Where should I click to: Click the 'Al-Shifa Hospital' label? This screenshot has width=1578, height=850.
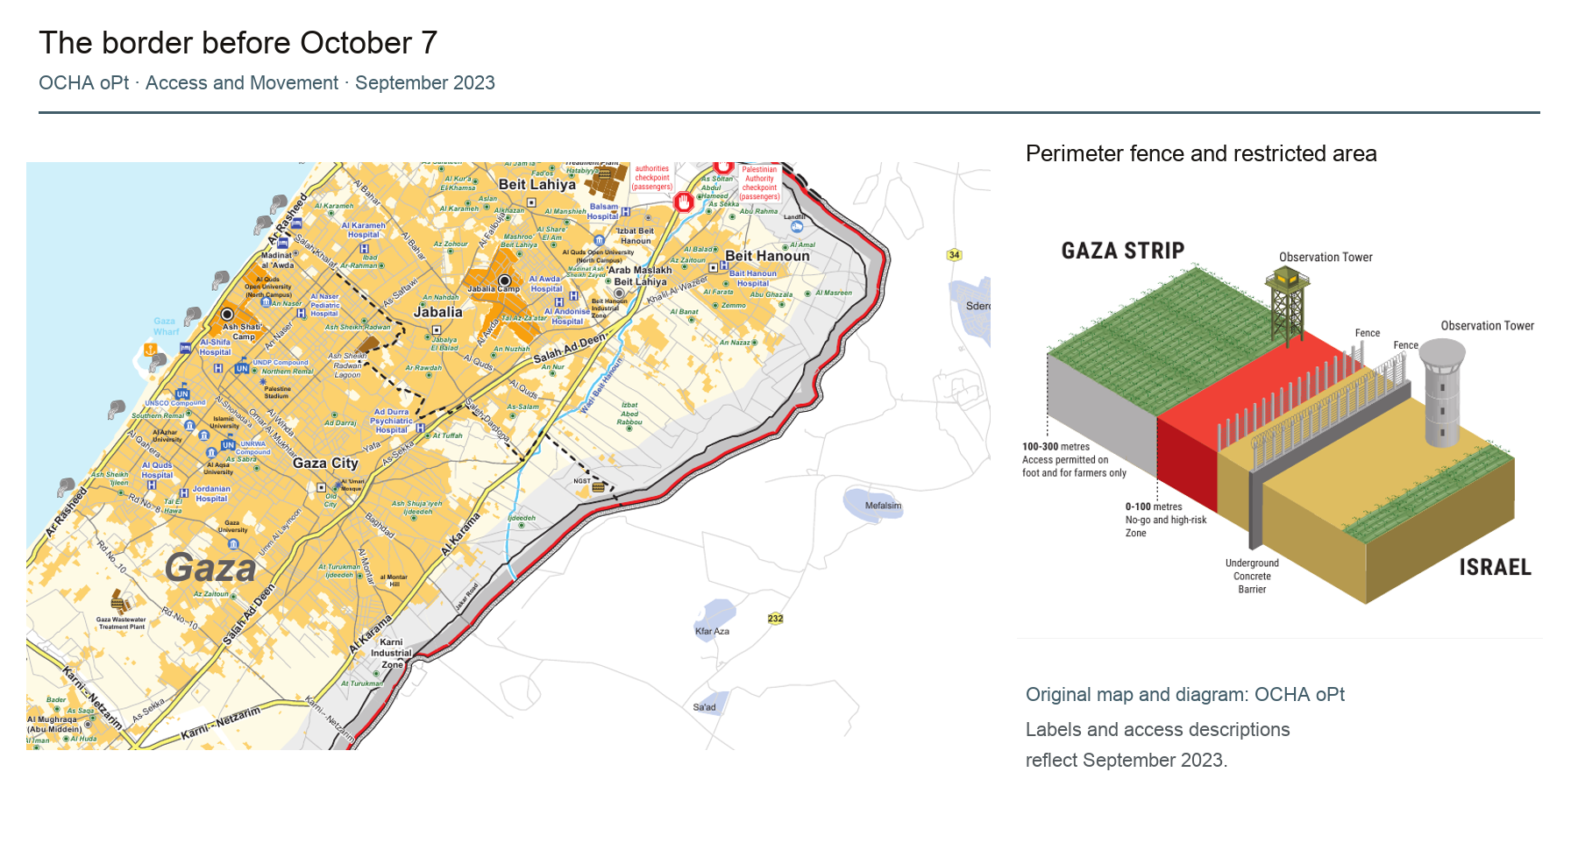(x=215, y=347)
